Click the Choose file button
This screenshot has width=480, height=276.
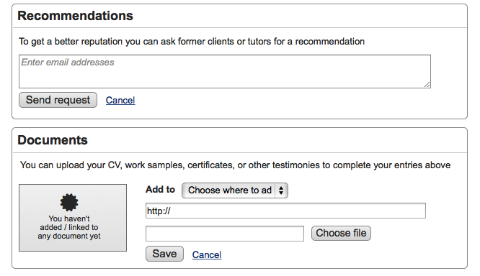[341, 234]
